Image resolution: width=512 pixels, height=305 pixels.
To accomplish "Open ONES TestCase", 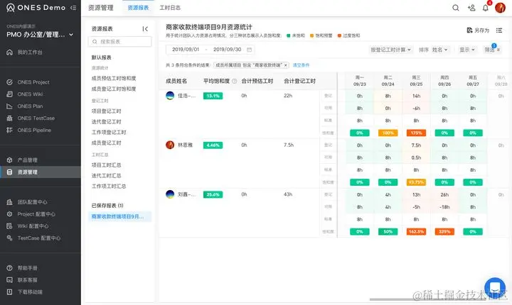I will point(36,118).
